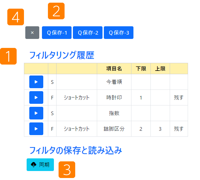
Task: Click ショートカット in the 詰脚区分 row
Action: [x=77, y=129]
